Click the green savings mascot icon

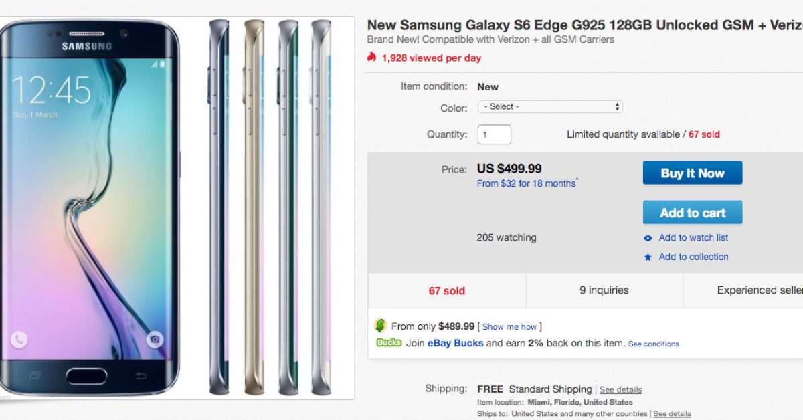(380, 326)
